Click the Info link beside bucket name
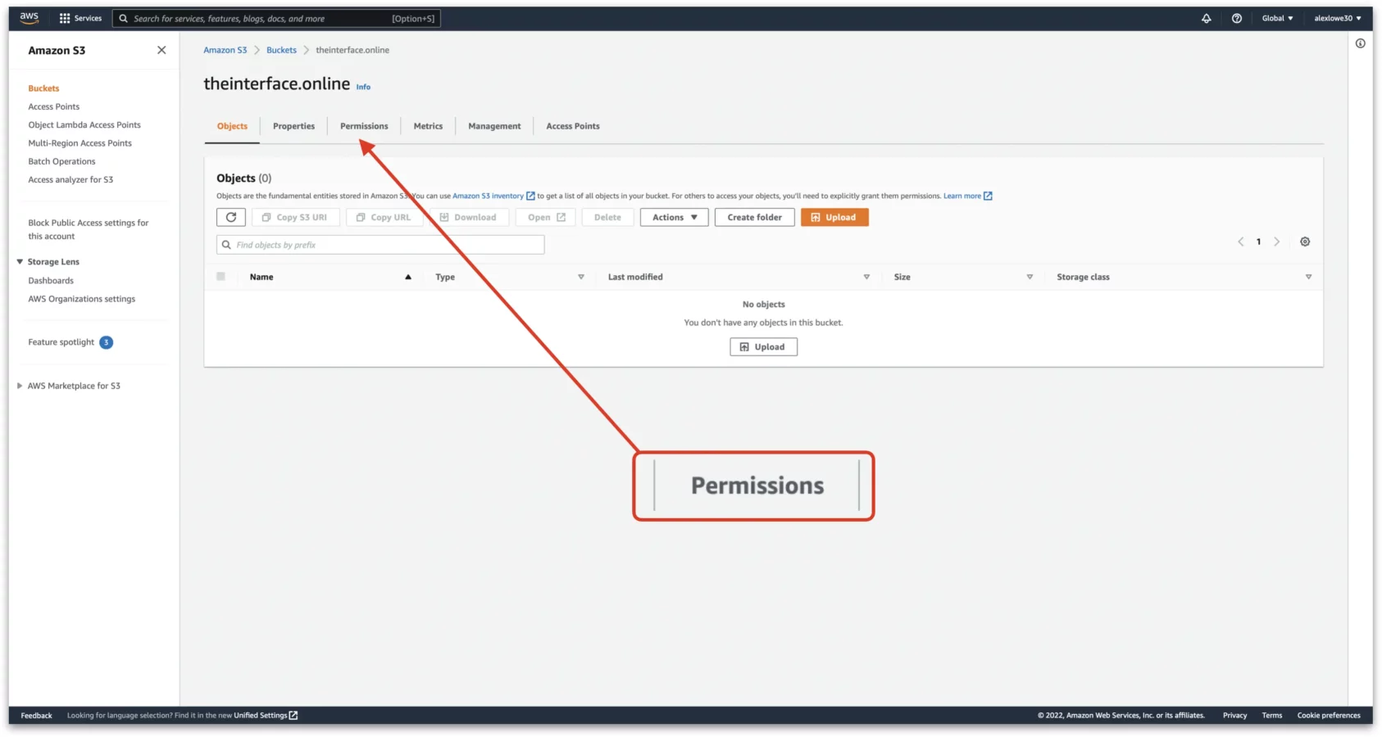1382x737 pixels. click(x=363, y=87)
